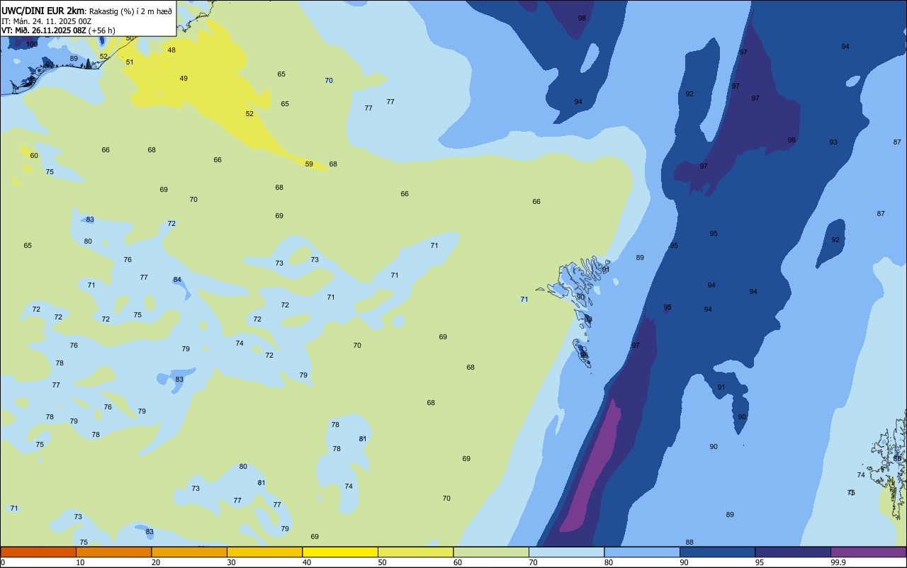Click the 88 value near the bottom
The image size is (907, 568).
(689, 543)
